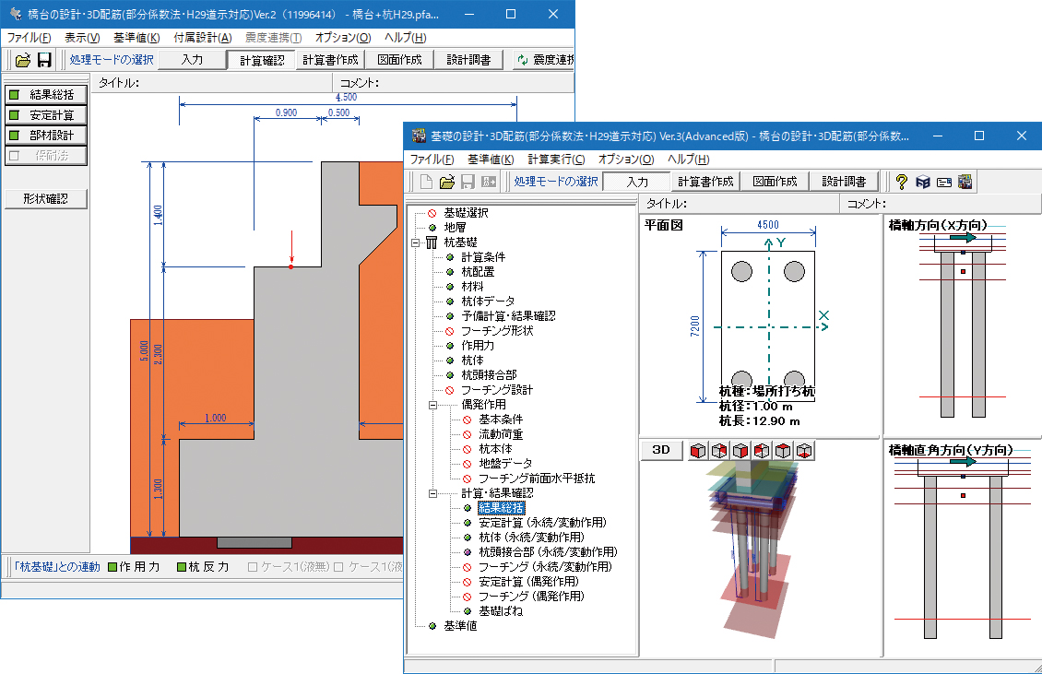Click the コメント field in the foundation window
The width and height of the screenshot is (1042, 674).
pos(941,204)
